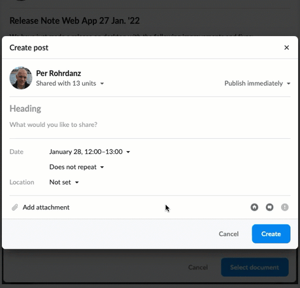The width and height of the screenshot is (300, 288).
Task: Close the Create post dialog
Action: point(286,48)
